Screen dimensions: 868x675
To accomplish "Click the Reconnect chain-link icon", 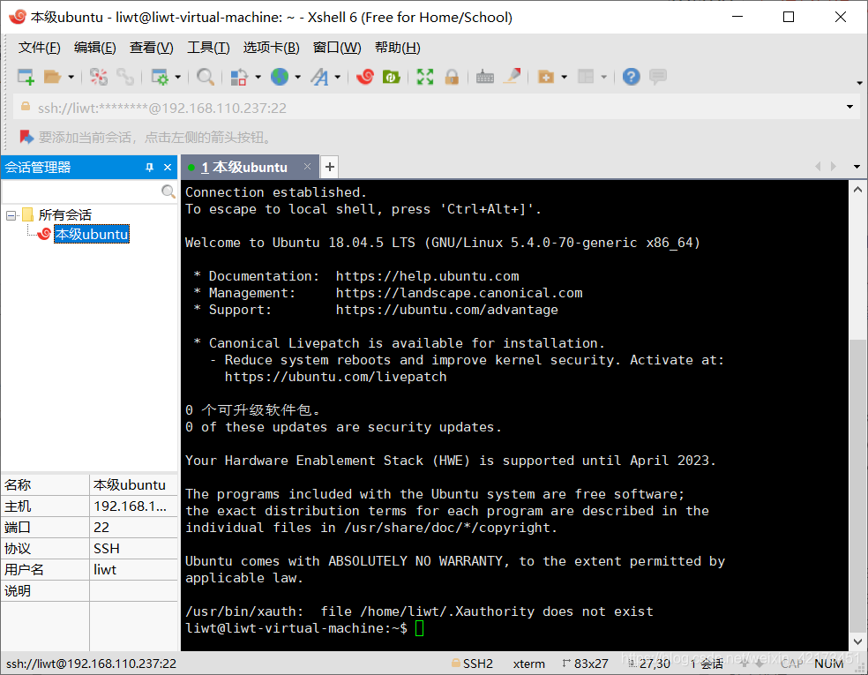I will tap(125, 77).
